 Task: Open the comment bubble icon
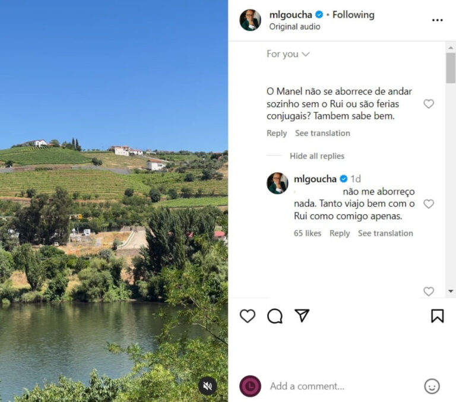(x=275, y=316)
